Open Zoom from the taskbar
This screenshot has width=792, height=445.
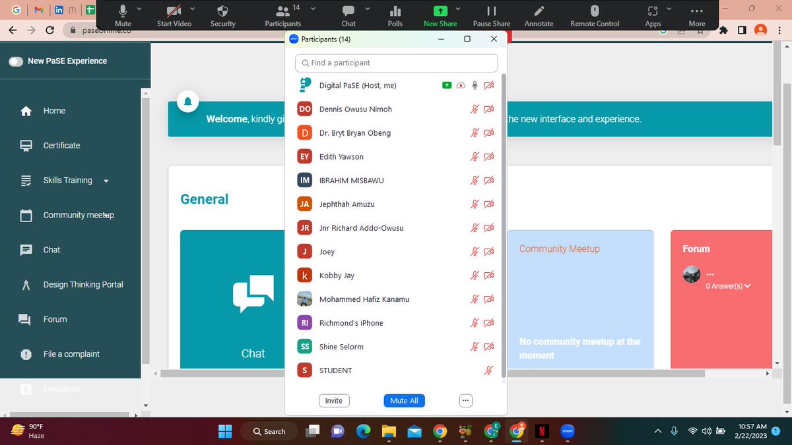point(567,431)
